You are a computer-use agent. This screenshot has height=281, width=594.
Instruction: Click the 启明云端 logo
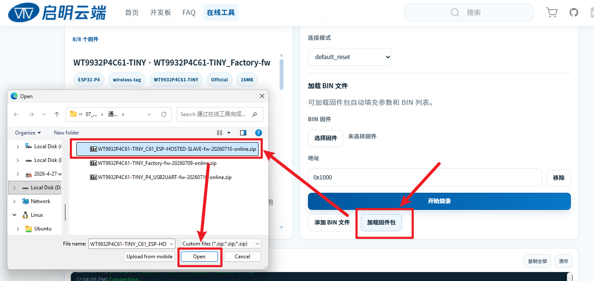point(57,13)
